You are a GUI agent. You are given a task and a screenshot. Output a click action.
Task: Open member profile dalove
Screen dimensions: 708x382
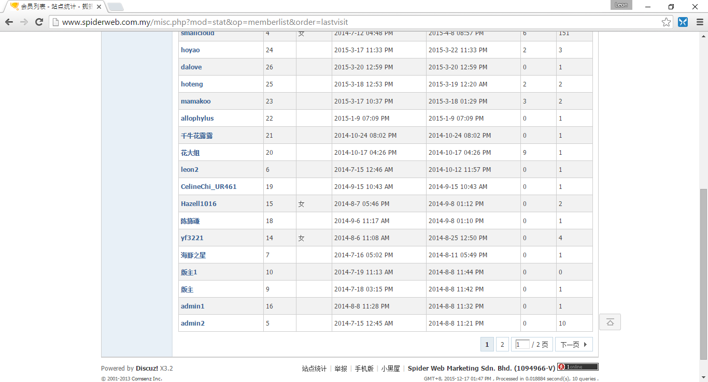[x=191, y=67]
